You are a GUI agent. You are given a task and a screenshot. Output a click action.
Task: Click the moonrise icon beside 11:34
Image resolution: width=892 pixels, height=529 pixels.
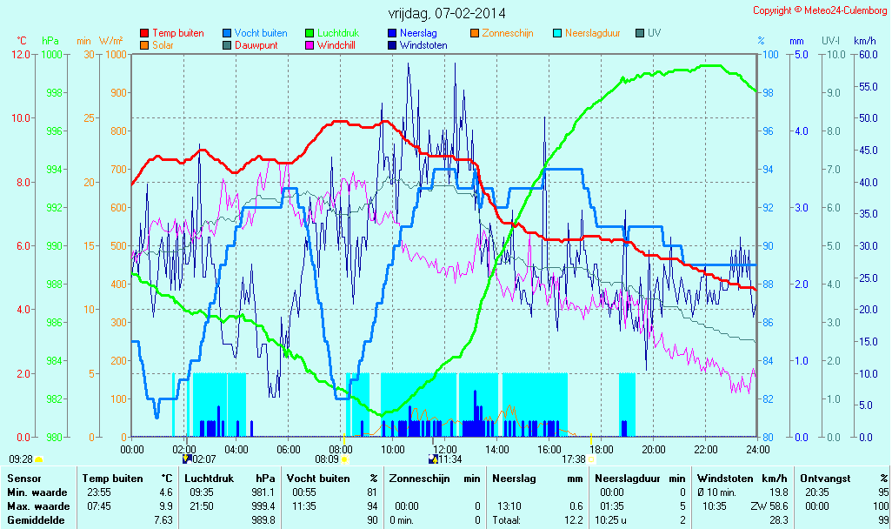(433, 459)
